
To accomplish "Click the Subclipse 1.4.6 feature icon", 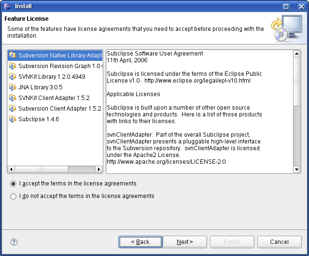I will point(13,119).
